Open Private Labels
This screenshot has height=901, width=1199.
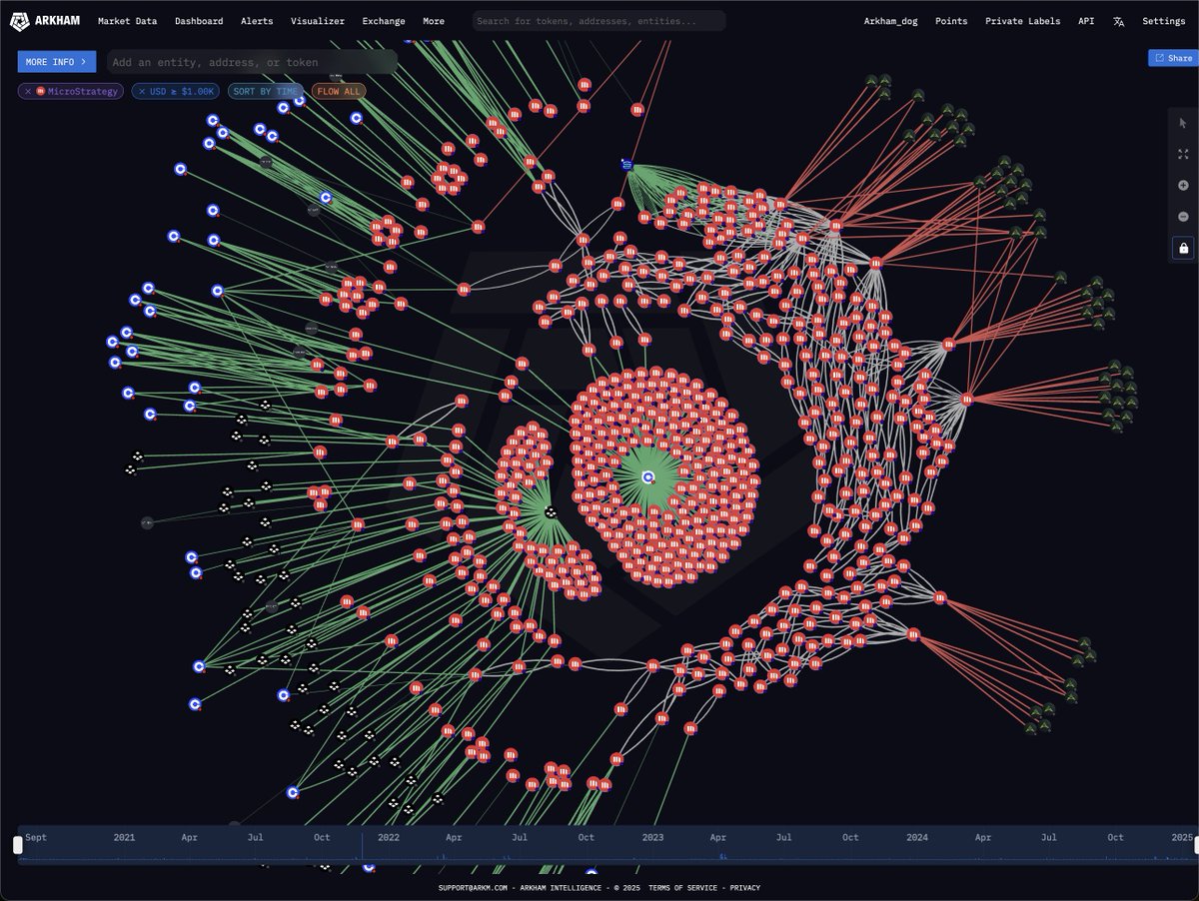pos(1023,21)
